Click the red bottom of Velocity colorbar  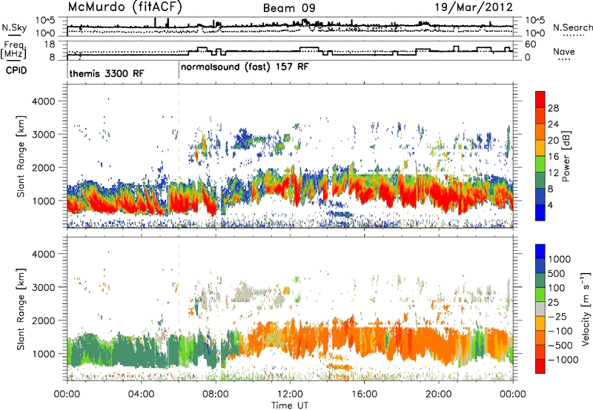click(x=540, y=366)
